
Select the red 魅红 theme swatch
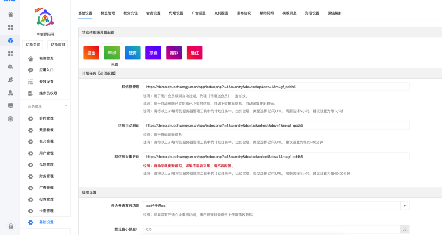point(195,53)
